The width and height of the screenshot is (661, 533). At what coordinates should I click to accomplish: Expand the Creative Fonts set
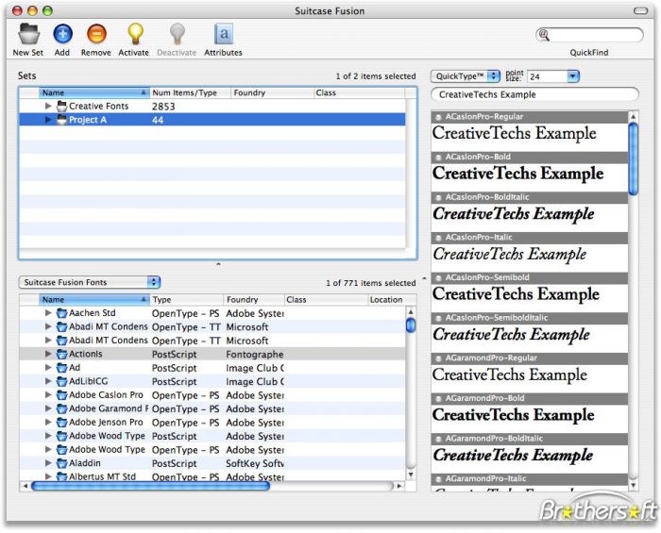coord(48,106)
